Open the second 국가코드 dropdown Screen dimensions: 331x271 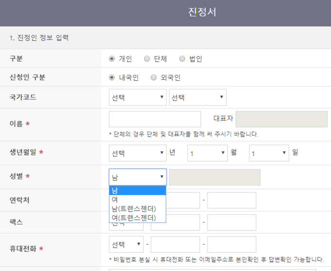[x=198, y=97]
